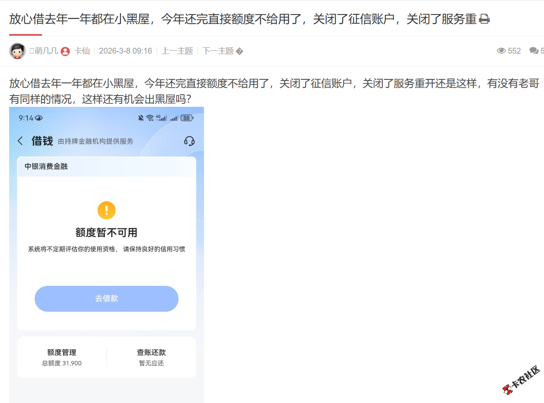Navigate to 上一主题
Viewport: 544px width, 403px height.
pos(177,51)
